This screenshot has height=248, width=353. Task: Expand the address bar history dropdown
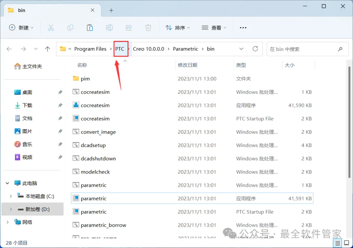click(x=241, y=49)
